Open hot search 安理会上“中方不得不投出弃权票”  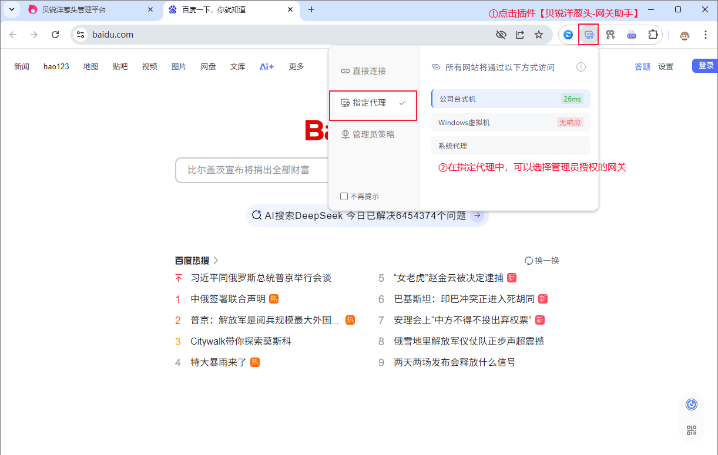[x=462, y=320]
